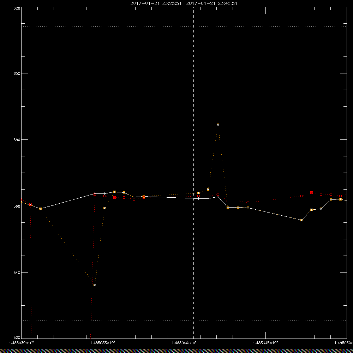Viewport: 353px width, 353px height.
Task: Click the right vertical dashed marker line
Action: click(223, 173)
